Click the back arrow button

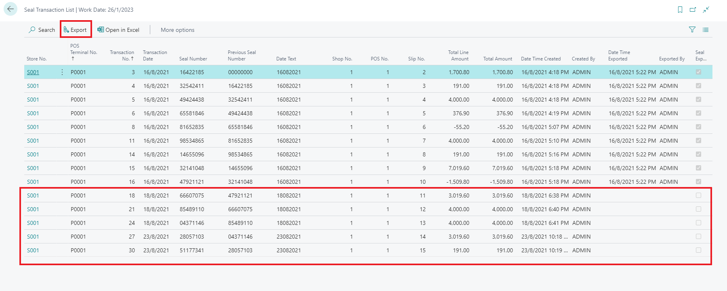11,9
